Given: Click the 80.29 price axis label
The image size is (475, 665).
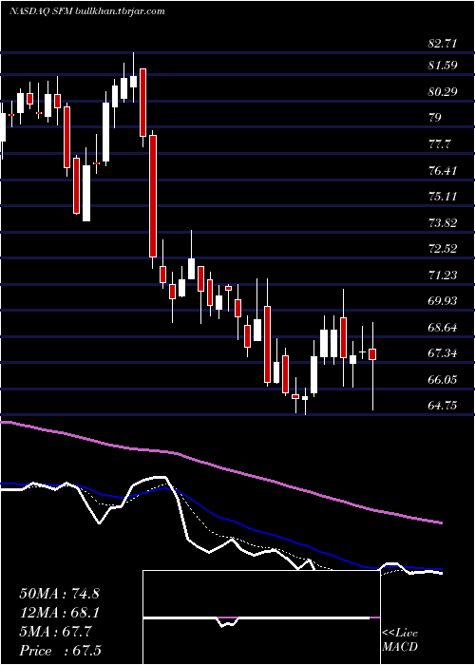Looking at the screenshot, I should (x=443, y=92).
